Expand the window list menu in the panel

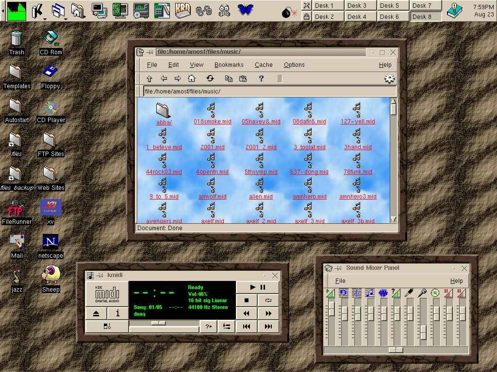point(59,11)
